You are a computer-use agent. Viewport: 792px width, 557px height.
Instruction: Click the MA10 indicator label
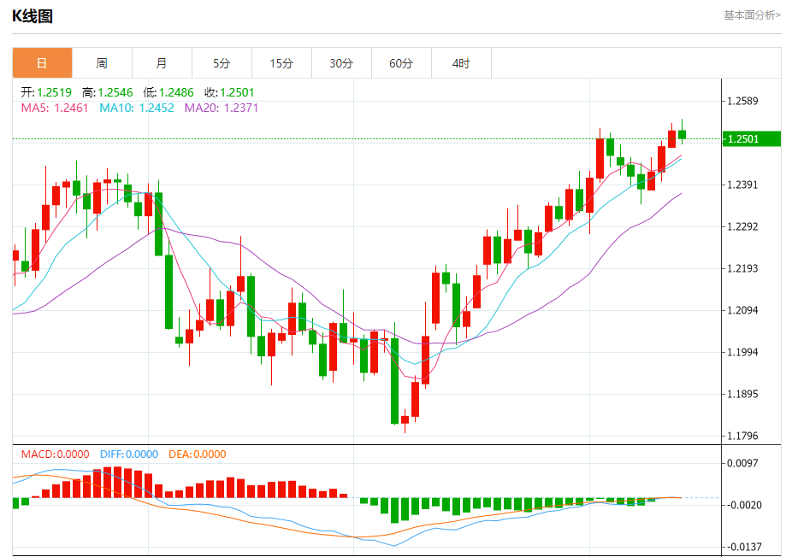(x=136, y=108)
